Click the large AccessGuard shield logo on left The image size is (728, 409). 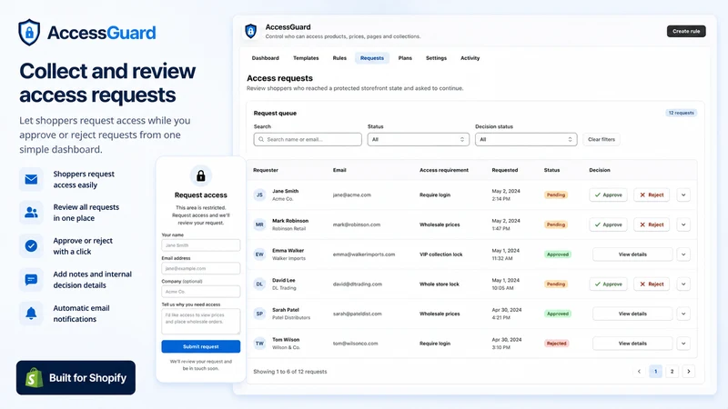(x=29, y=33)
